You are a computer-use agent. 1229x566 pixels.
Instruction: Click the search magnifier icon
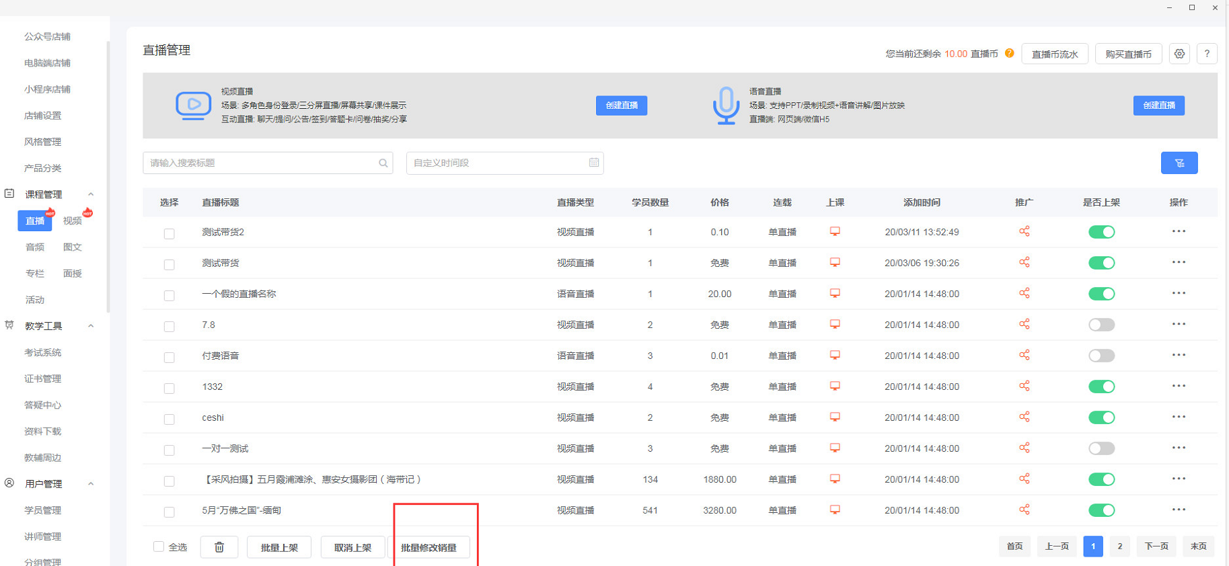383,163
